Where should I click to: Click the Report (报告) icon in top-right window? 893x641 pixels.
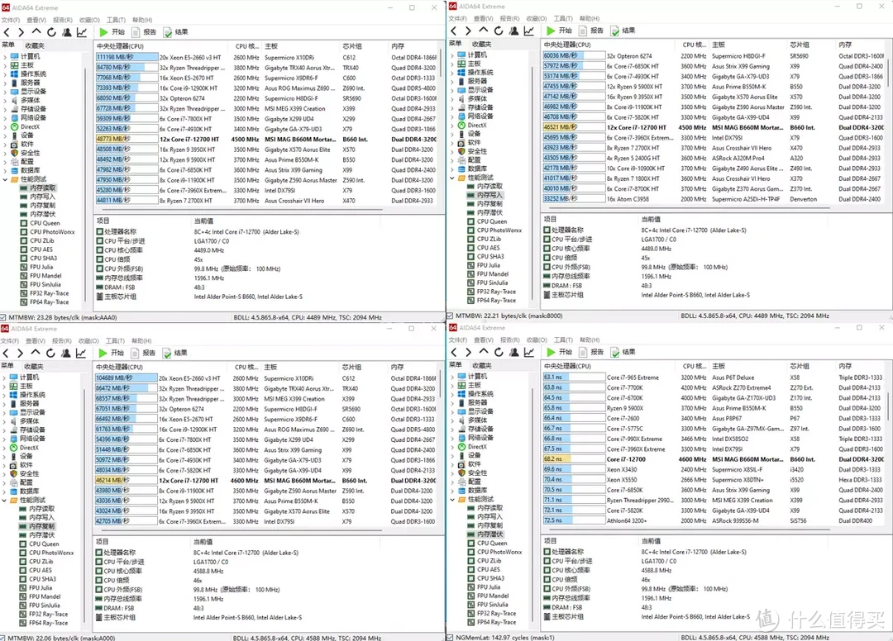589,31
